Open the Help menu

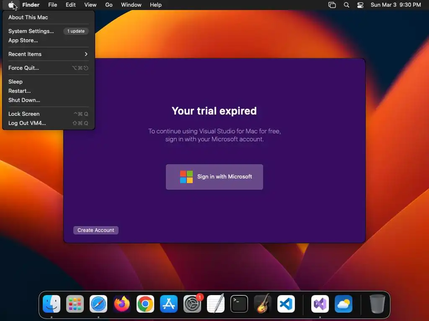tap(156, 5)
